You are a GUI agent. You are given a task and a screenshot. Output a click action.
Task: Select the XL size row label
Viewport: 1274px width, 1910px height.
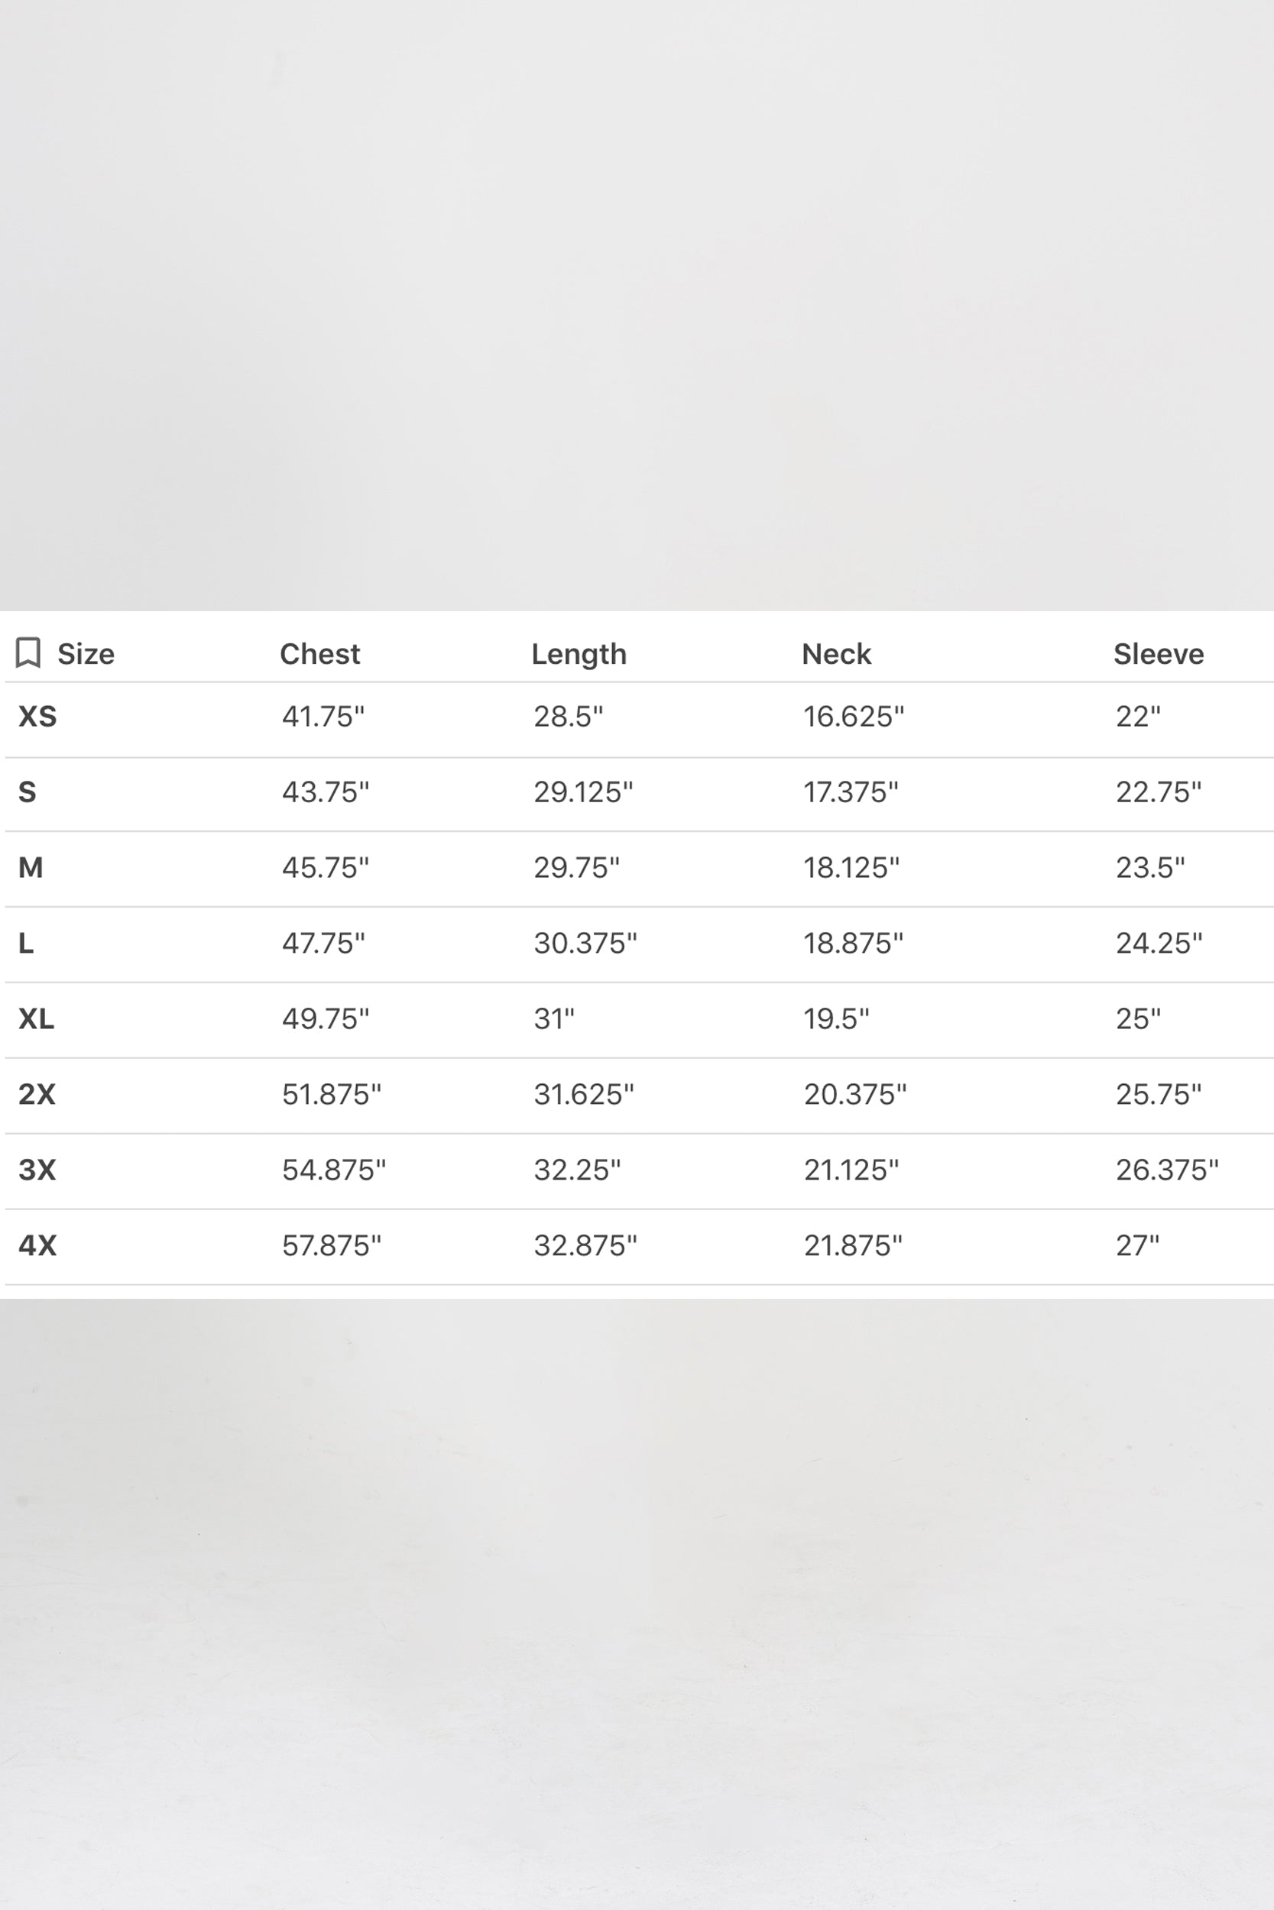click(37, 1018)
